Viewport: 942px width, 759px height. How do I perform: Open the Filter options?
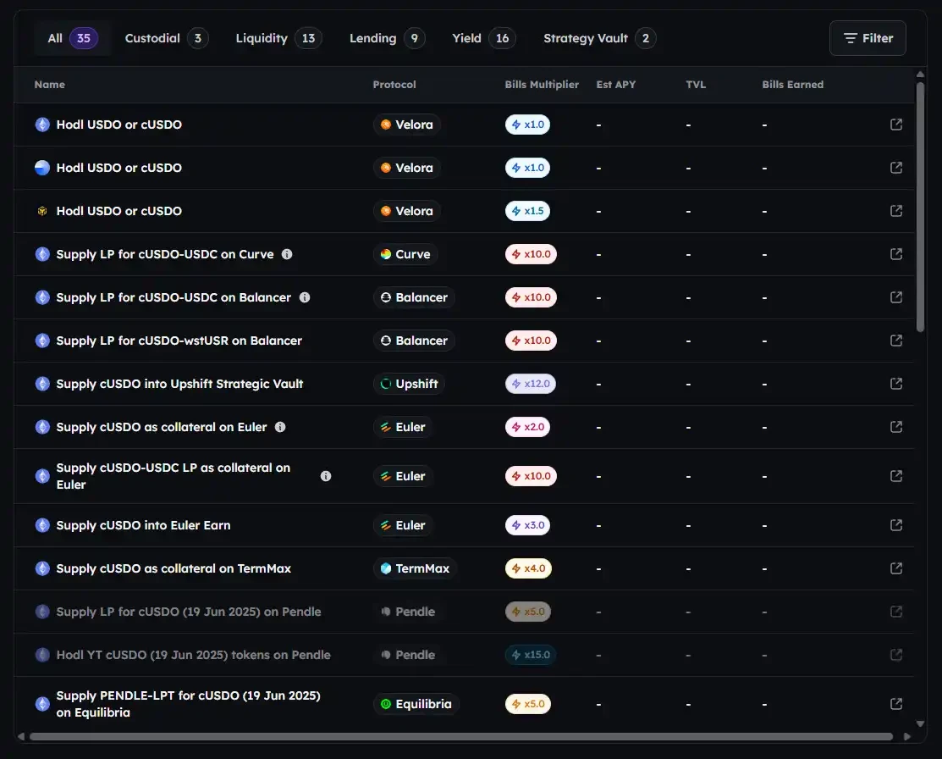(868, 38)
